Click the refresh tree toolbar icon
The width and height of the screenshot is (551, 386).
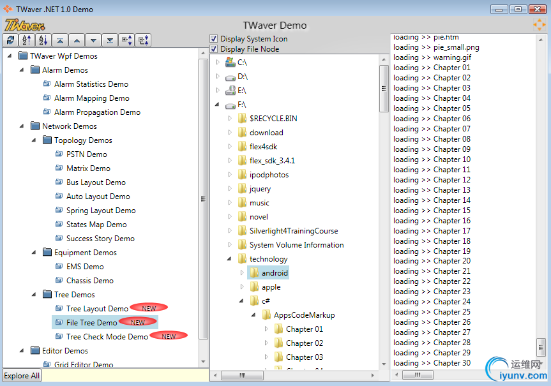tap(11, 40)
